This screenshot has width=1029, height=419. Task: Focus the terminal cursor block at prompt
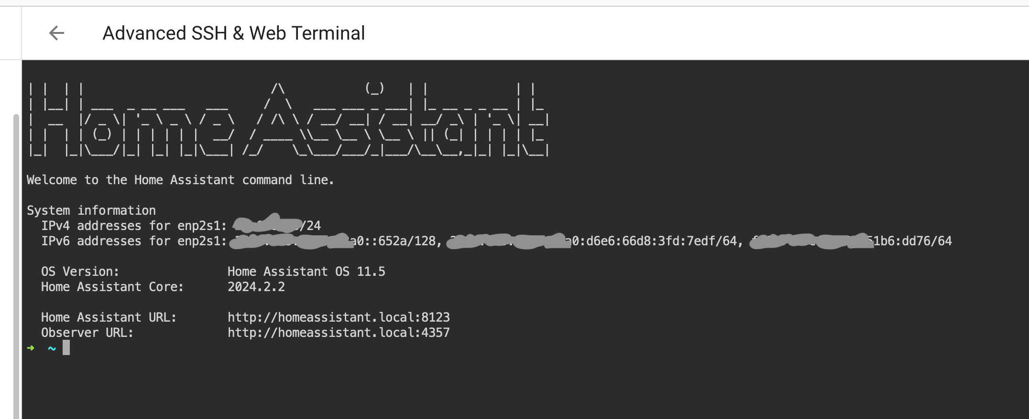tap(66, 347)
